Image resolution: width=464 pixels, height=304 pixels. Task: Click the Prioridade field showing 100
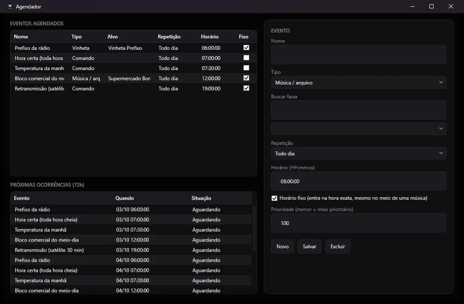(x=359, y=223)
